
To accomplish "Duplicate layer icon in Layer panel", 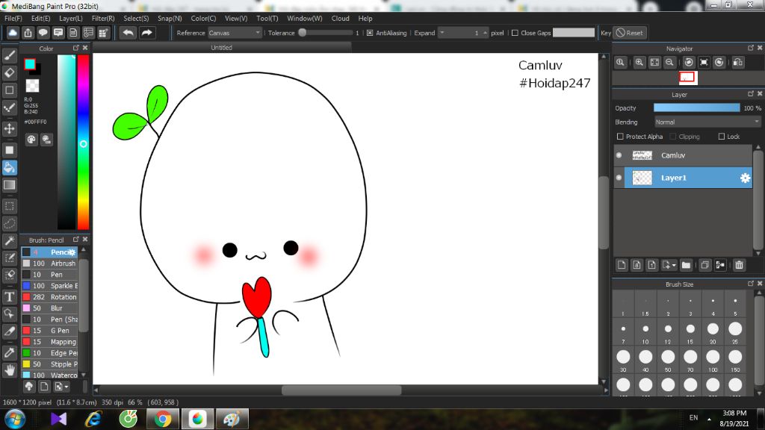I will [704, 265].
